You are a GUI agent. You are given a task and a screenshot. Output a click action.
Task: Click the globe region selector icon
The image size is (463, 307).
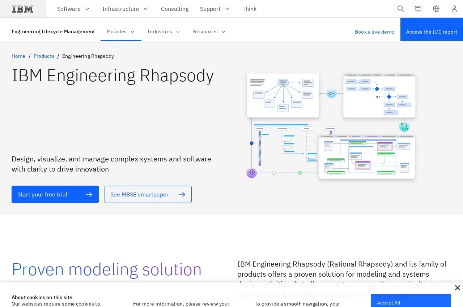(436, 9)
